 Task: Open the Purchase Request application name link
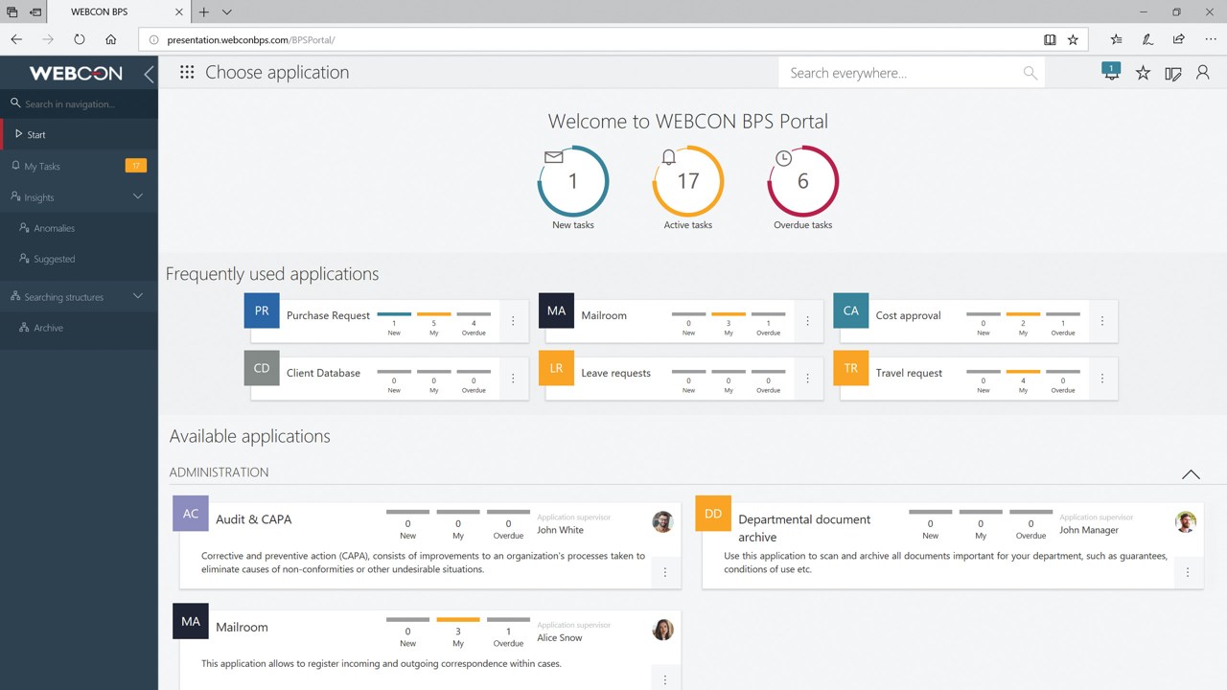(x=328, y=315)
